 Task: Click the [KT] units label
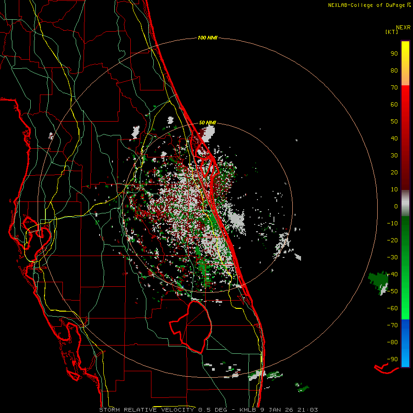pyautogui.click(x=392, y=32)
